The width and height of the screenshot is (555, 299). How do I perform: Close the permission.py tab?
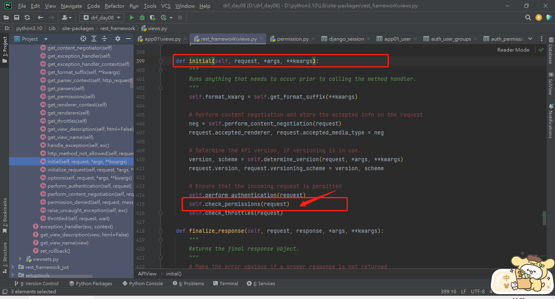pos(313,39)
